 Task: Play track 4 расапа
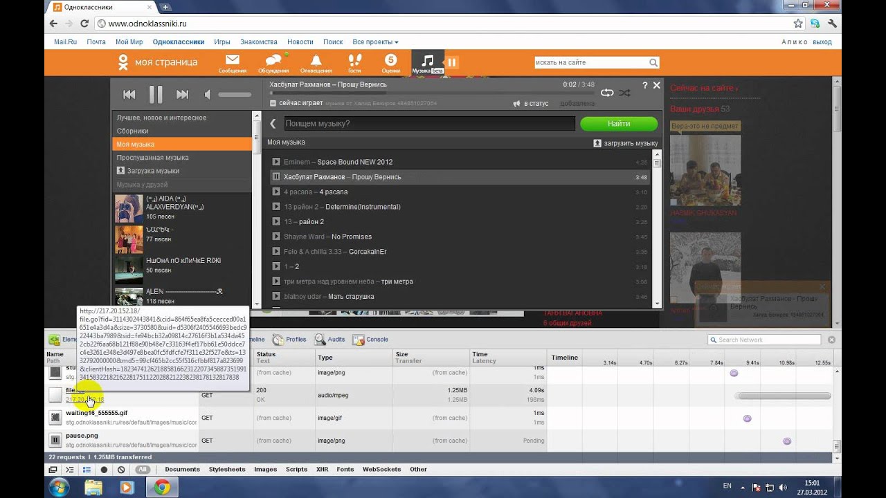click(x=276, y=192)
